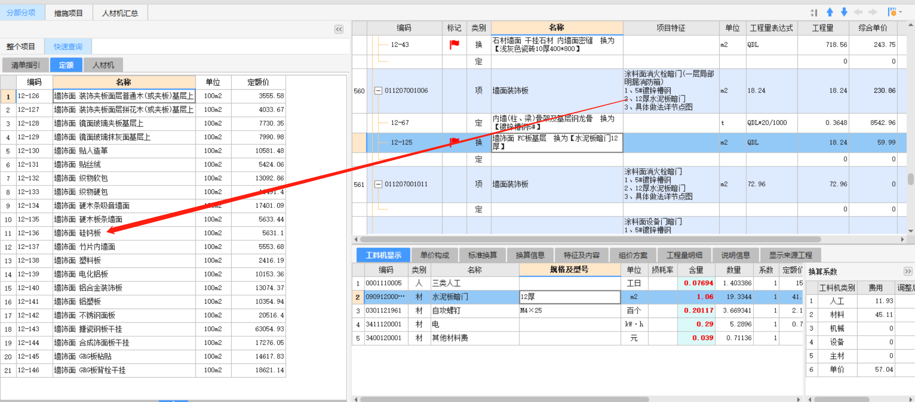Open the 单价构成 tab
The height and width of the screenshot is (402, 915).
435,255
